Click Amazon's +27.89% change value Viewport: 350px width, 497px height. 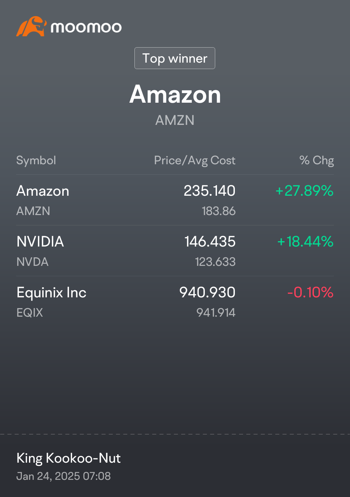[304, 191]
